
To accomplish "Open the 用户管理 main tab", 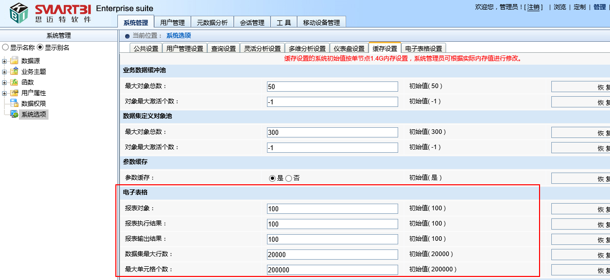I will click(x=173, y=22).
